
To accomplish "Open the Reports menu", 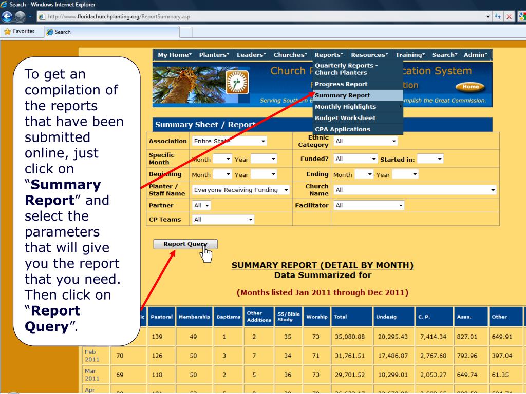I will click(x=329, y=55).
